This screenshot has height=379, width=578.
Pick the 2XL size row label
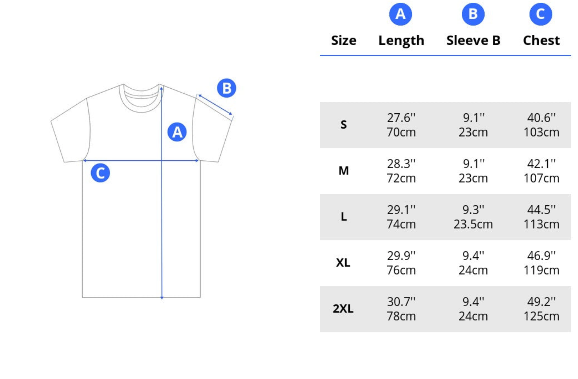pyautogui.click(x=343, y=309)
